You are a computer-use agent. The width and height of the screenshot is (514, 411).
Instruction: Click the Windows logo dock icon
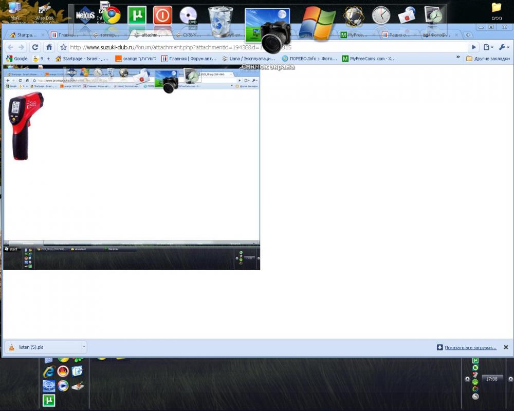pyautogui.click(x=318, y=22)
